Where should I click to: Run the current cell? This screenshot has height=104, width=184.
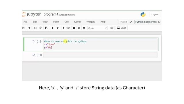point(66,28)
